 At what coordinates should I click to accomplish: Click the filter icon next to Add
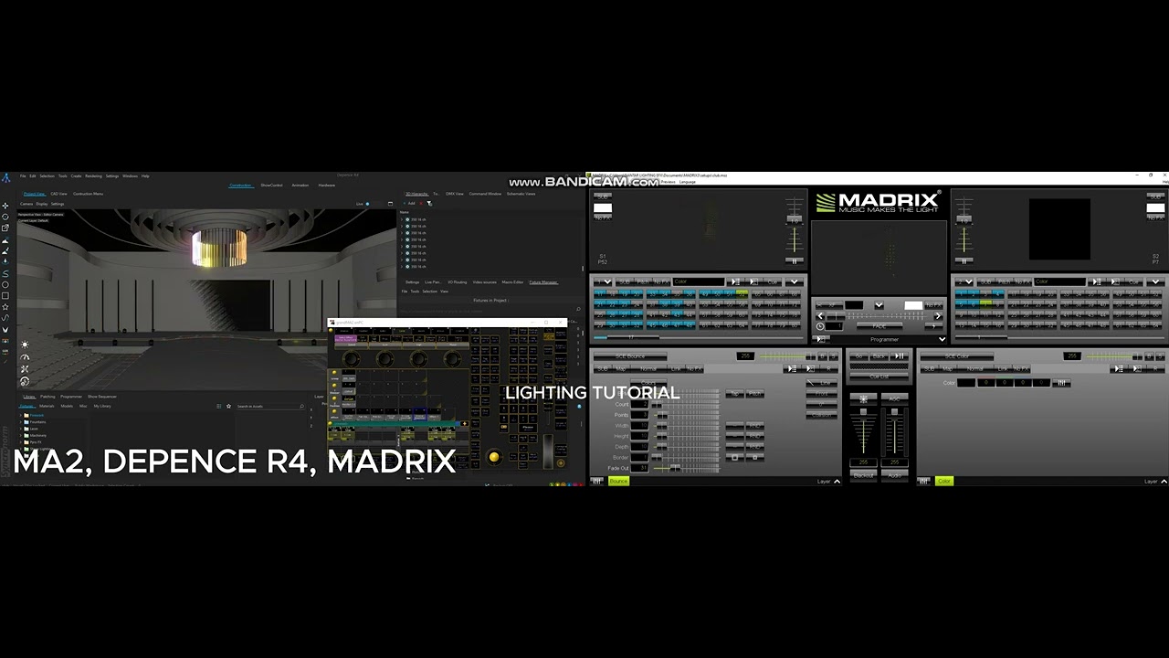tap(429, 203)
